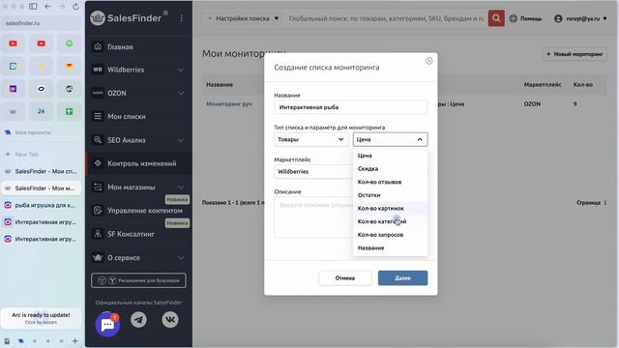Click the Название column header

coord(220,85)
